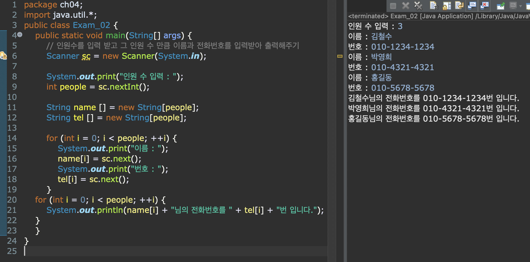Toggle show console when standard error changes
The width and height of the screenshot is (530, 262).
click(485, 5)
